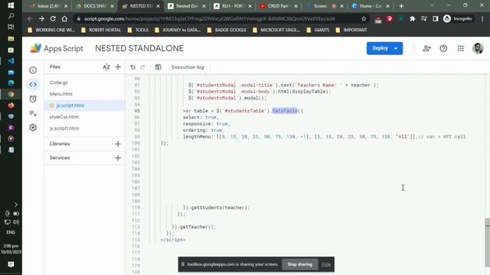Image resolution: width=490 pixels, height=275 pixels.
Task: Save project with the floppy disk icon
Action: [158, 67]
